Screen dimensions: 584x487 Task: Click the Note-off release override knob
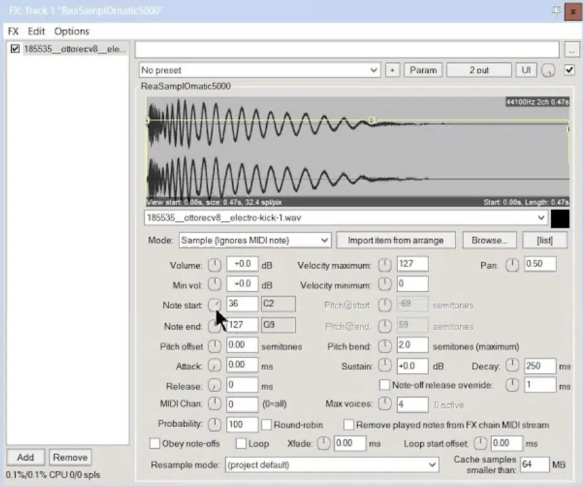(x=512, y=384)
